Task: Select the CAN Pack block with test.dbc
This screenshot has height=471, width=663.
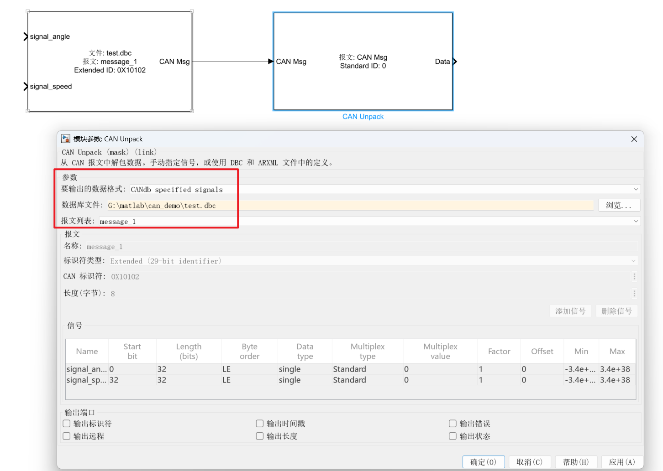Action: pyautogui.click(x=110, y=62)
